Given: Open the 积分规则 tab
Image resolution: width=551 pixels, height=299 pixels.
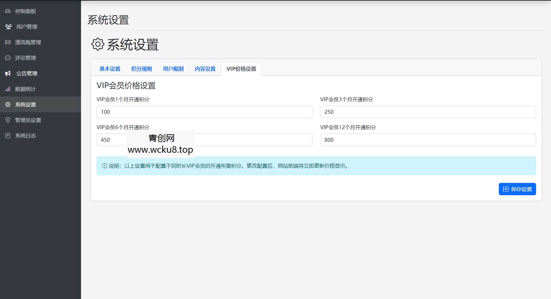Looking at the screenshot, I should pyautogui.click(x=142, y=68).
